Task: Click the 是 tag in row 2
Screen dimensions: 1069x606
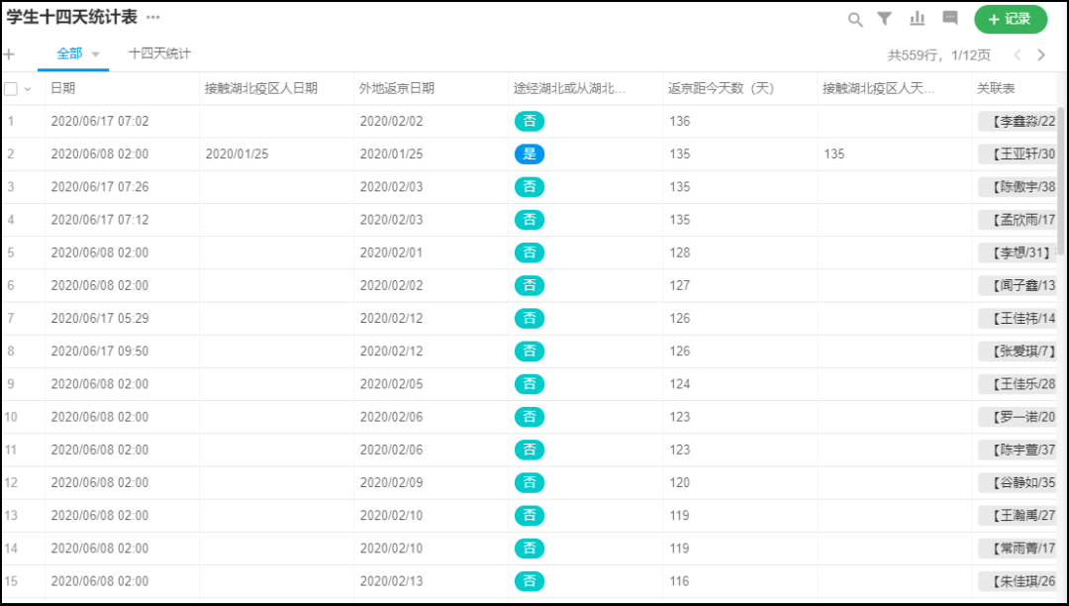Action: (x=530, y=154)
